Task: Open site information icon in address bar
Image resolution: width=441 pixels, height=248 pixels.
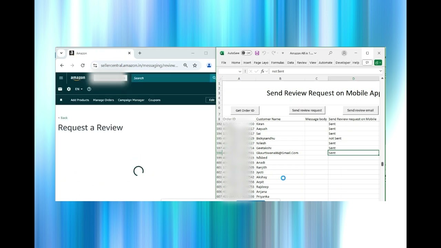Action: 95,65
